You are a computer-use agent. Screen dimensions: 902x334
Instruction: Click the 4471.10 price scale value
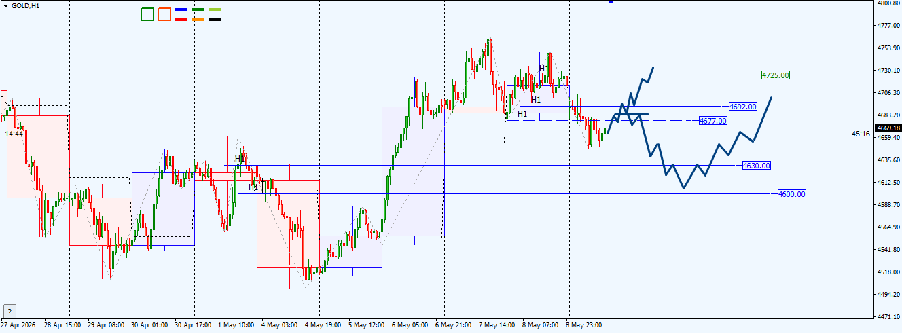889,316
